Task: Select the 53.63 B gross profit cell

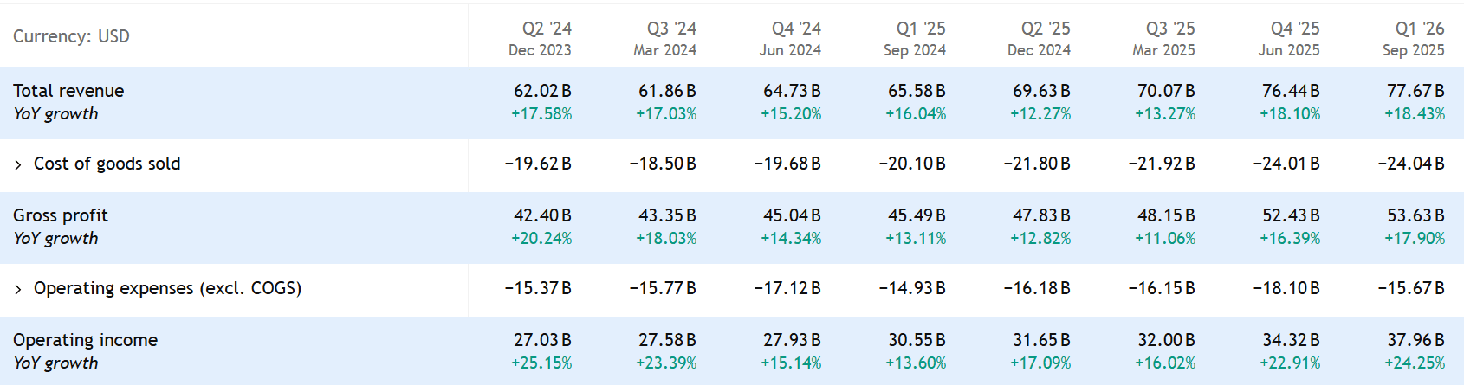Action: tap(1415, 215)
